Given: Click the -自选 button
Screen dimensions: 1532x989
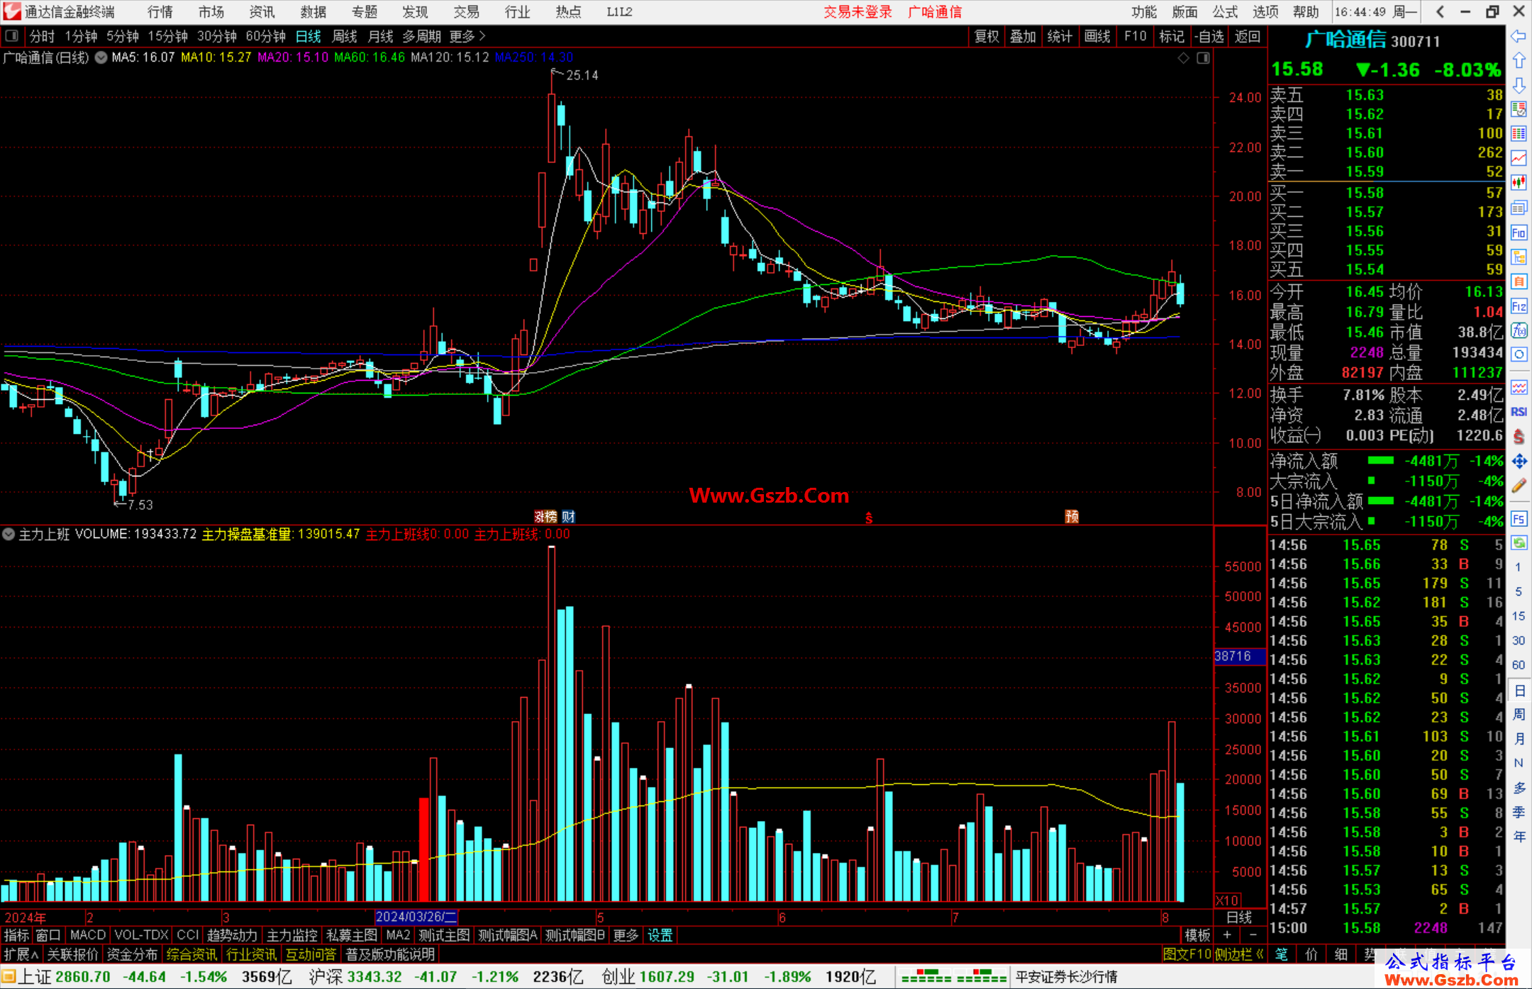Looking at the screenshot, I should (x=1209, y=36).
